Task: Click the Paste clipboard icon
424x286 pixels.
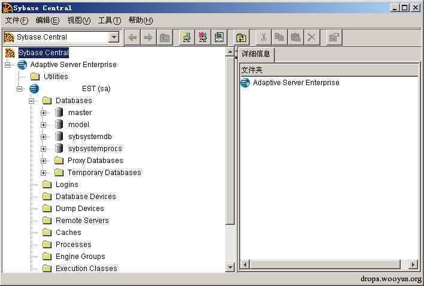Action: point(296,37)
